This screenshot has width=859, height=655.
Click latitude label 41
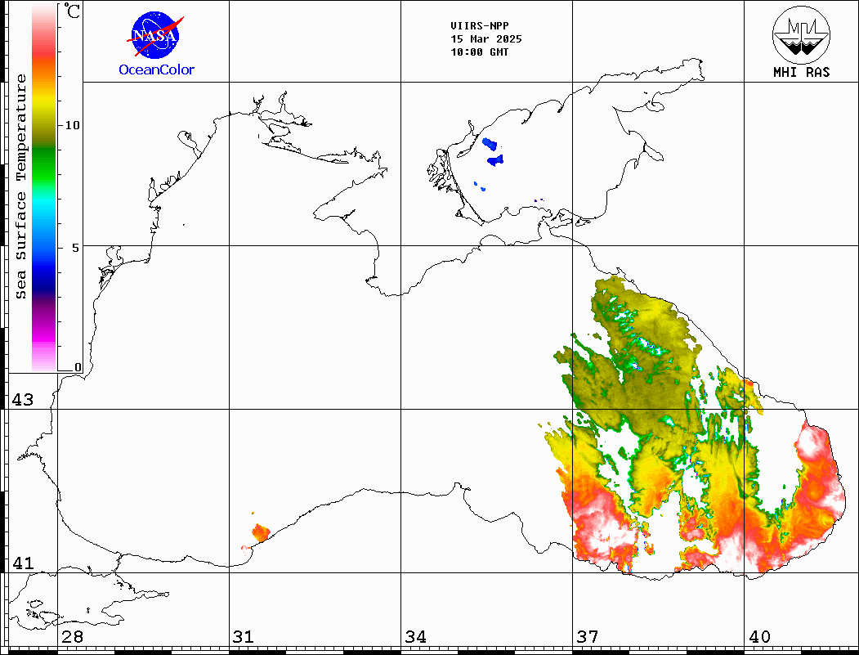coord(22,563)
